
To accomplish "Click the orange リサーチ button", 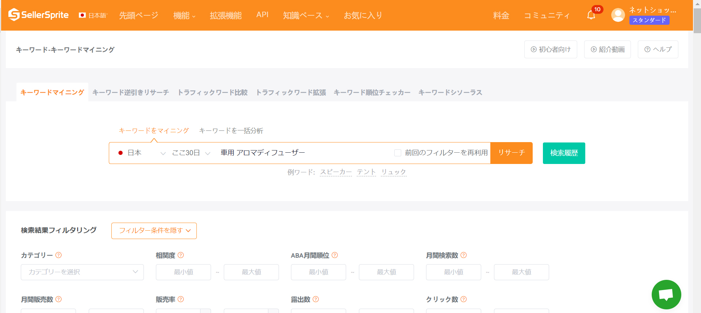I will coord(512,153).
